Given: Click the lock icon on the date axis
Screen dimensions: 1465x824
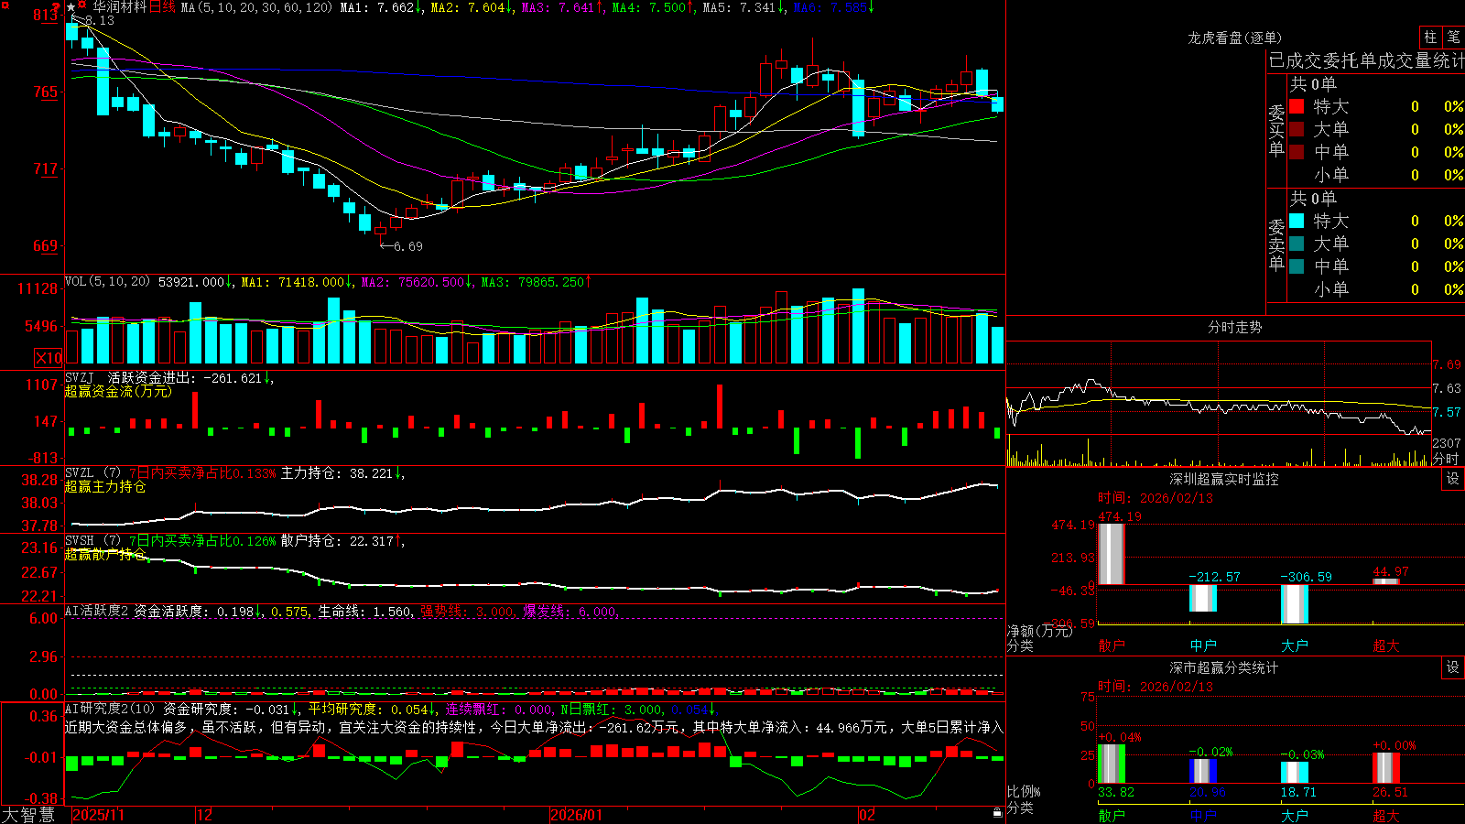Looking at the screenshot, I should [x=997, y=813].
